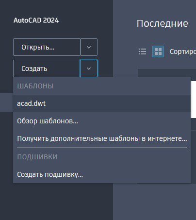Viewport: 196px width, 220px height.
Task: Click the AutoCAD 2024 title text
Action: coord(36,20)
